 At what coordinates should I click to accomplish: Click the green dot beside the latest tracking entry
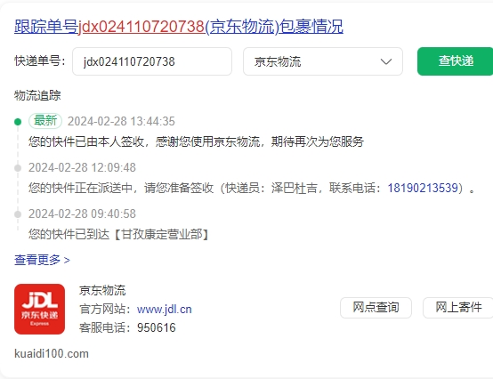click(18, 122)
